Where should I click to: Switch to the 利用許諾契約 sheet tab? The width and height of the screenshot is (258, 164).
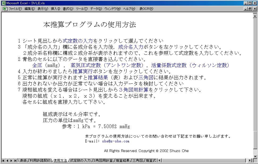pos(40,160)
